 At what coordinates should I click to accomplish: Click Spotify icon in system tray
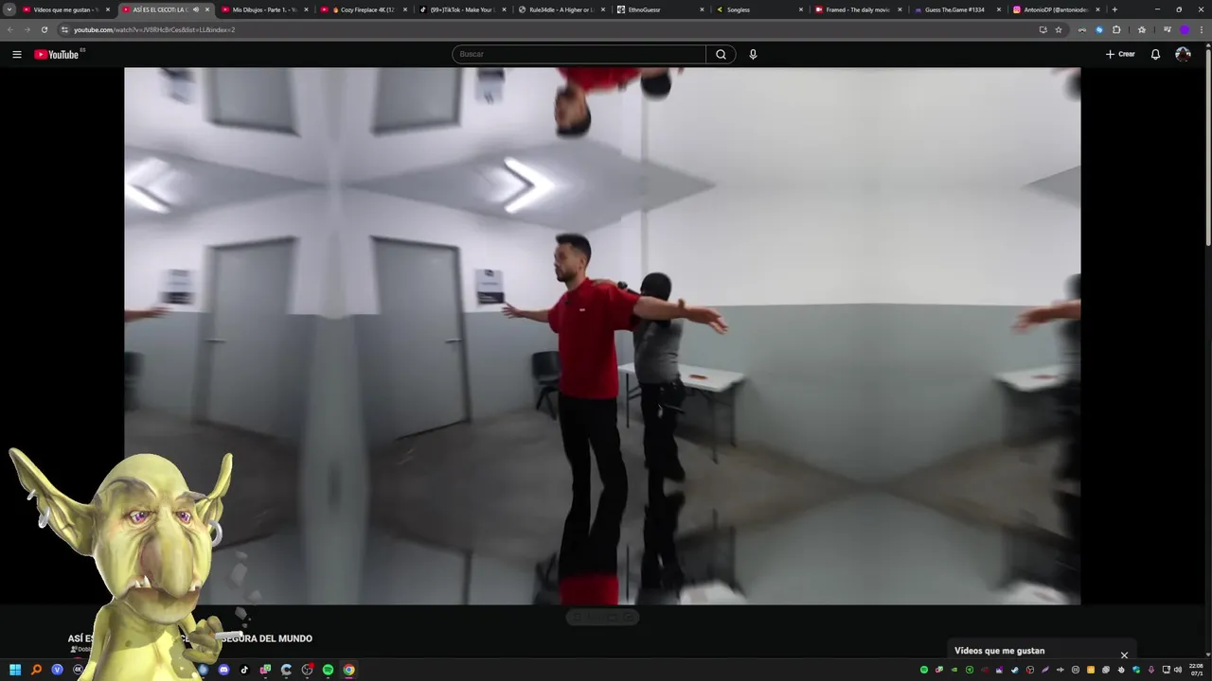click(x=924, y=670)
